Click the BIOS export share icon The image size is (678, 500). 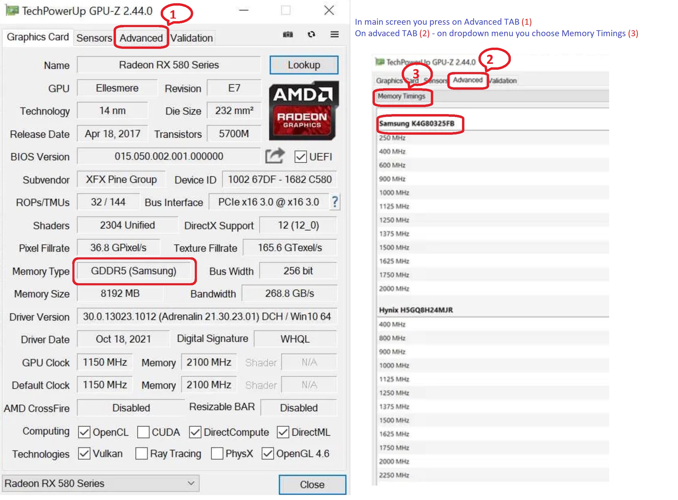(x=275, y=156)
